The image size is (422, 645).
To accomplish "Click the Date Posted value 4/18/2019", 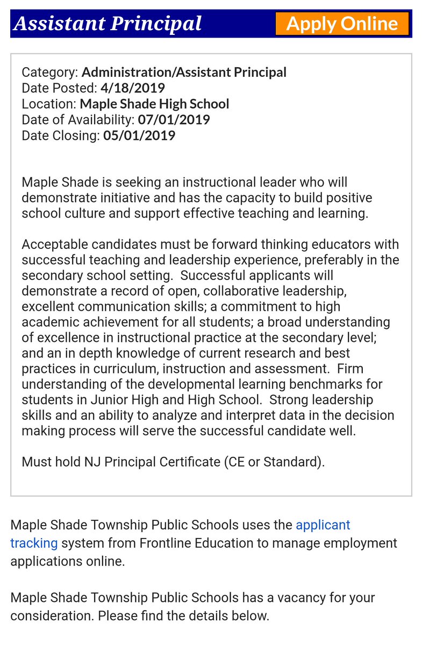I will tap(132, 88).
